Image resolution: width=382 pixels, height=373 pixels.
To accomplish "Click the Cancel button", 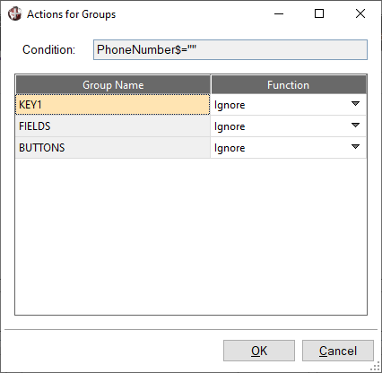I will click(338, 351).
